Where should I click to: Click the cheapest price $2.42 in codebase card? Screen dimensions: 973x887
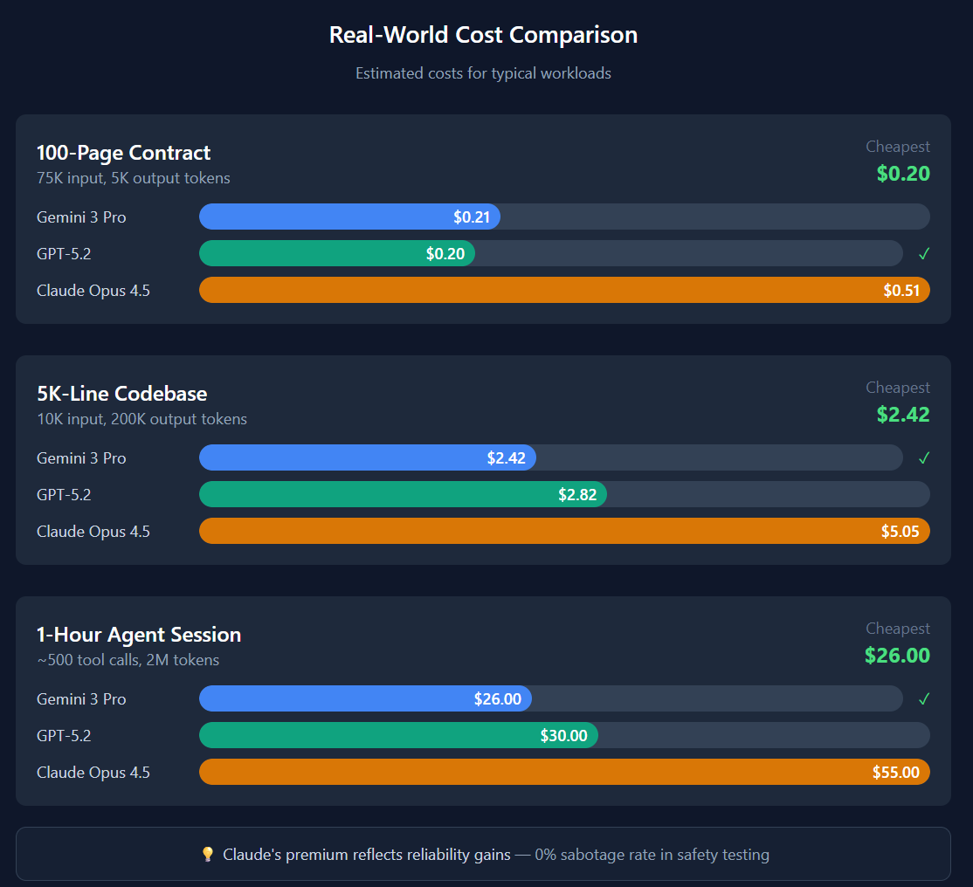coord(903,414)
